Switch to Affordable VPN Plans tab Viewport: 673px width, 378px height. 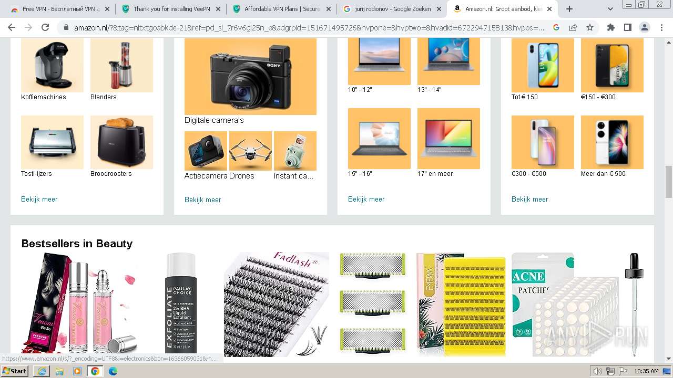tap(282, 9)
